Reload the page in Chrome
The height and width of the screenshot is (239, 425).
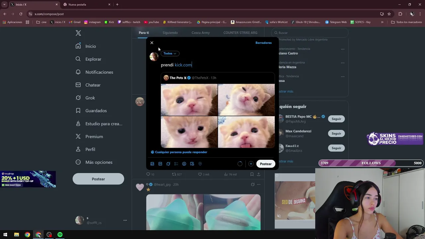[x=21, y=14]
